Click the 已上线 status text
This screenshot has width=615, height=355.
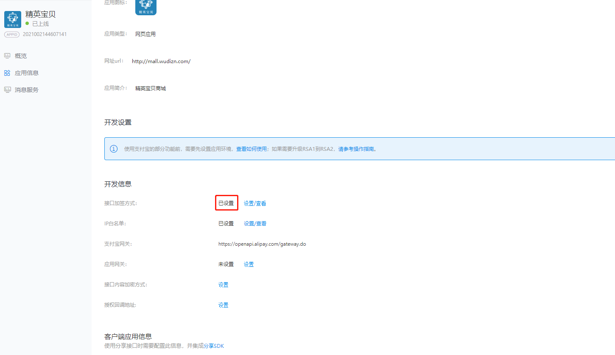tap(40, 24)
